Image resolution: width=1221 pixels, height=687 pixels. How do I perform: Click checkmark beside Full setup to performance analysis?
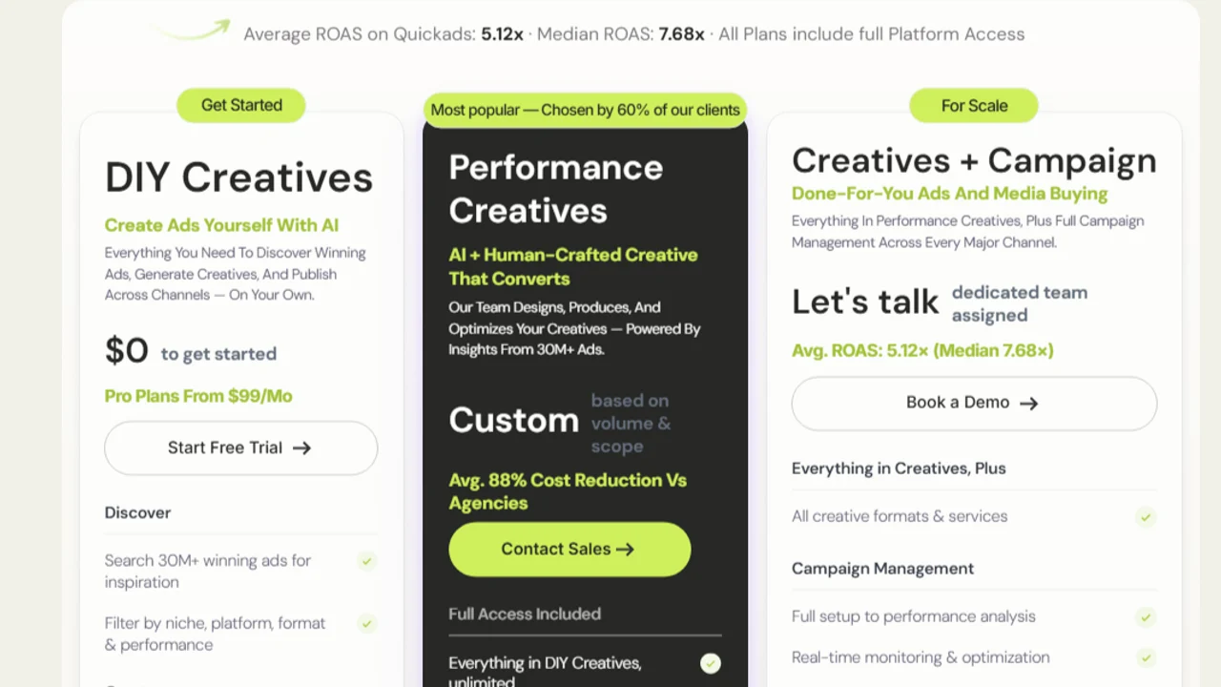point(1146,617)
